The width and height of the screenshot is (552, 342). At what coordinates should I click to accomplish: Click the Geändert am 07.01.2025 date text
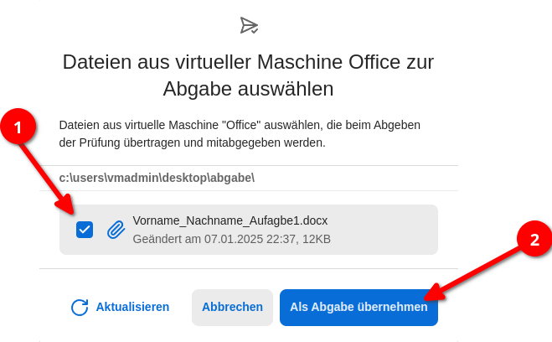197,239
